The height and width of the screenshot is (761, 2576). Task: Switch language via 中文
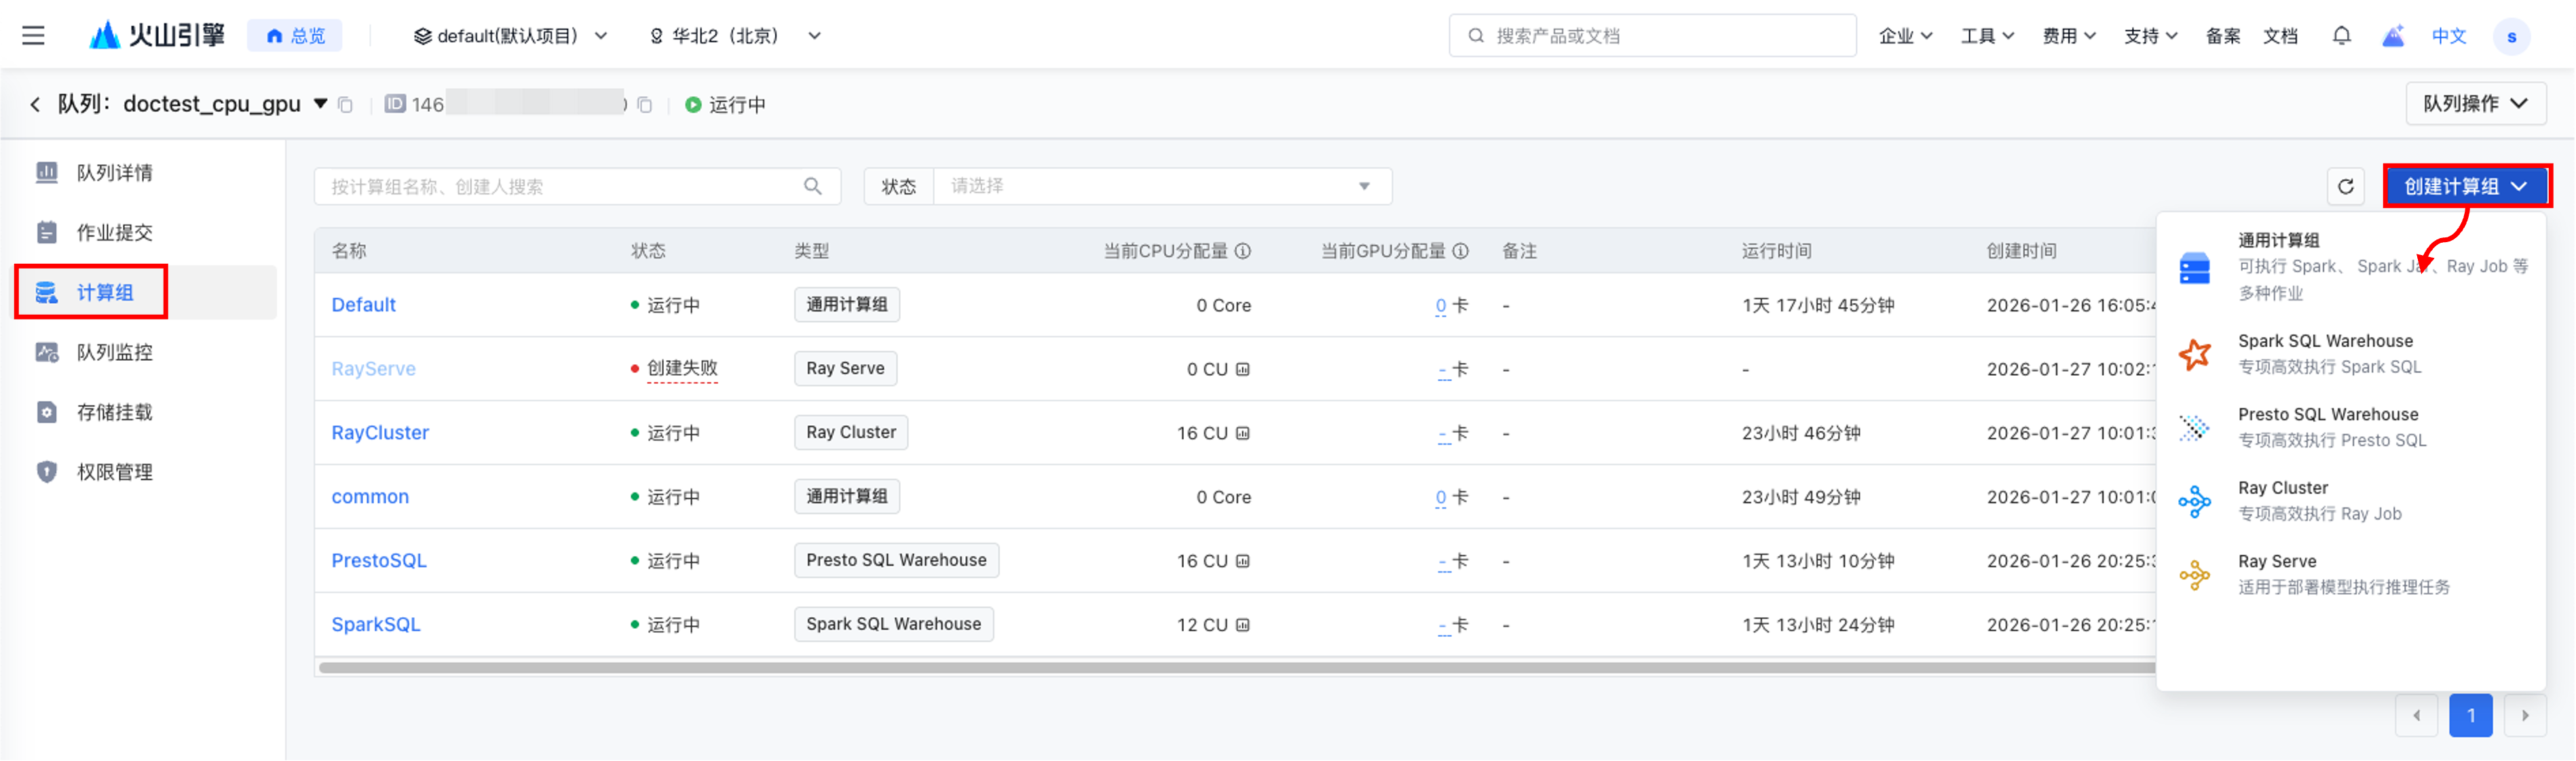coord(2448,36)
